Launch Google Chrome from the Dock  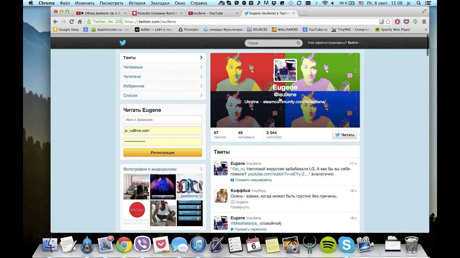pos(124,245)
